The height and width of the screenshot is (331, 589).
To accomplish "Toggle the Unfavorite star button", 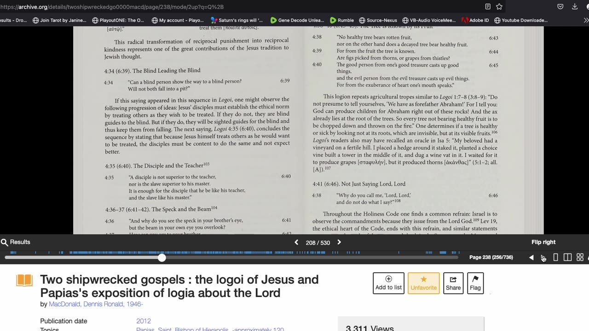I will (x=423, y=283).
